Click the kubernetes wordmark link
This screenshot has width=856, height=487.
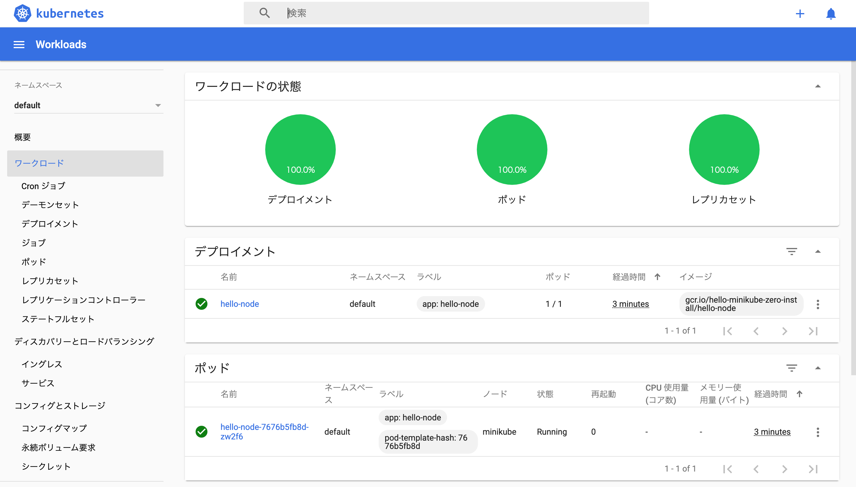pos(70,13)
